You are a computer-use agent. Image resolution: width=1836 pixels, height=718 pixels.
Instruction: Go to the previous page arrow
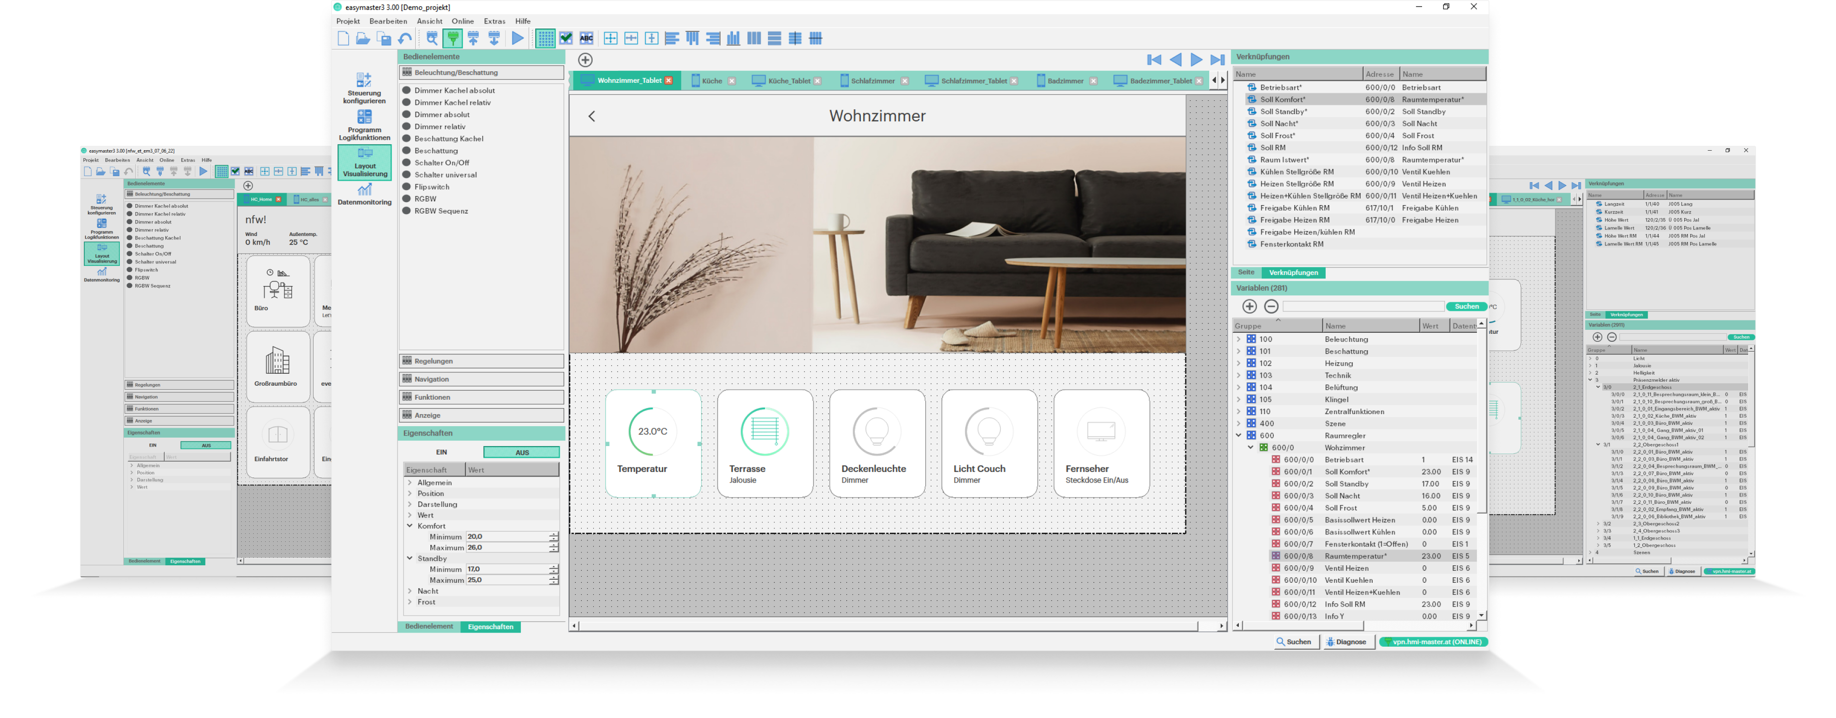1176,60
